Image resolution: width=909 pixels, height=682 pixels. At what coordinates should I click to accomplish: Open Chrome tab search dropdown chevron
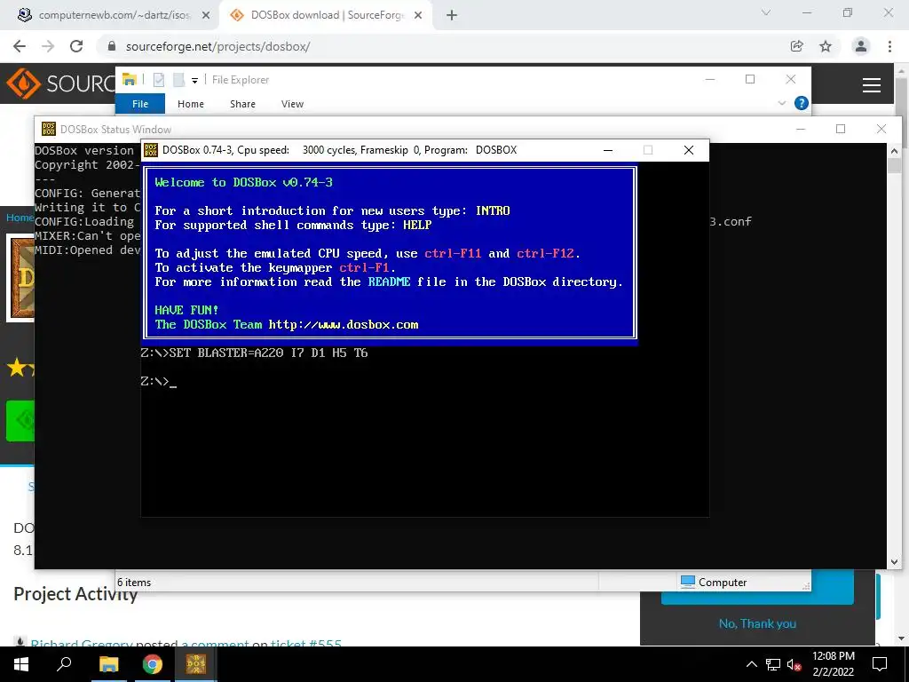[766, 12]
